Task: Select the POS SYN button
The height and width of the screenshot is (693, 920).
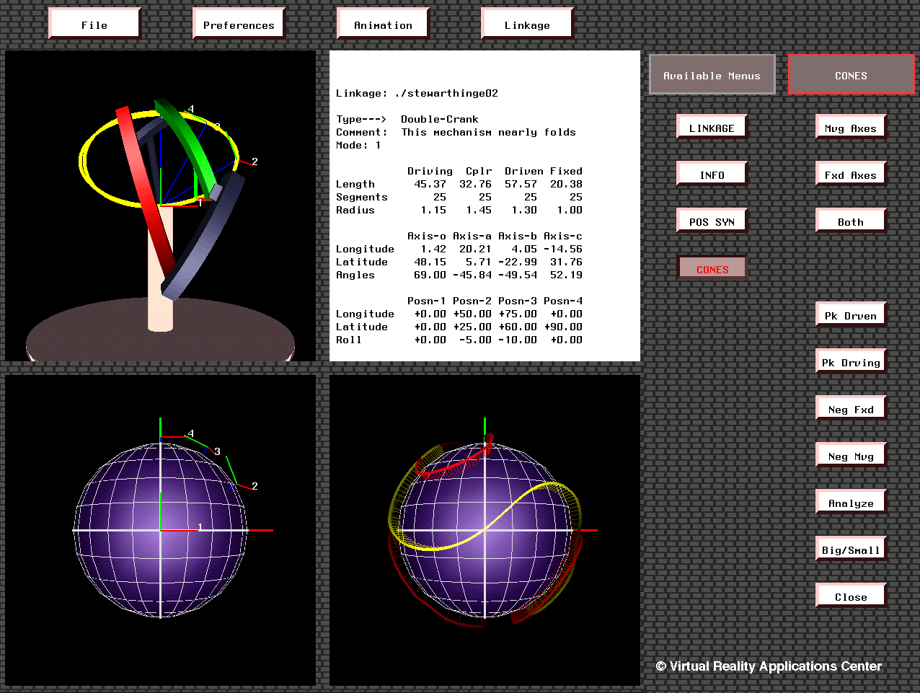Action: (x=712, y=221)
